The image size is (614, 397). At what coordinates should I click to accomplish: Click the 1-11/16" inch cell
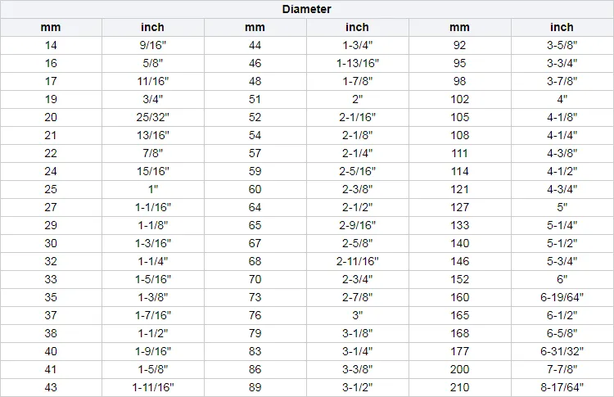point(153,388)
